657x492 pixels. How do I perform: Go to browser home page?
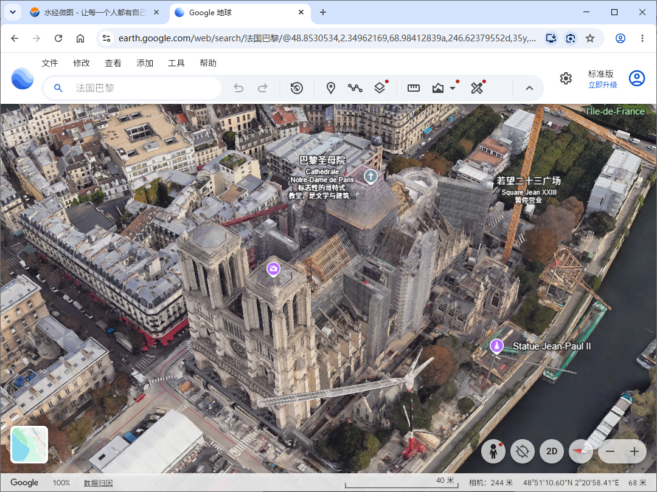(80, 38)
